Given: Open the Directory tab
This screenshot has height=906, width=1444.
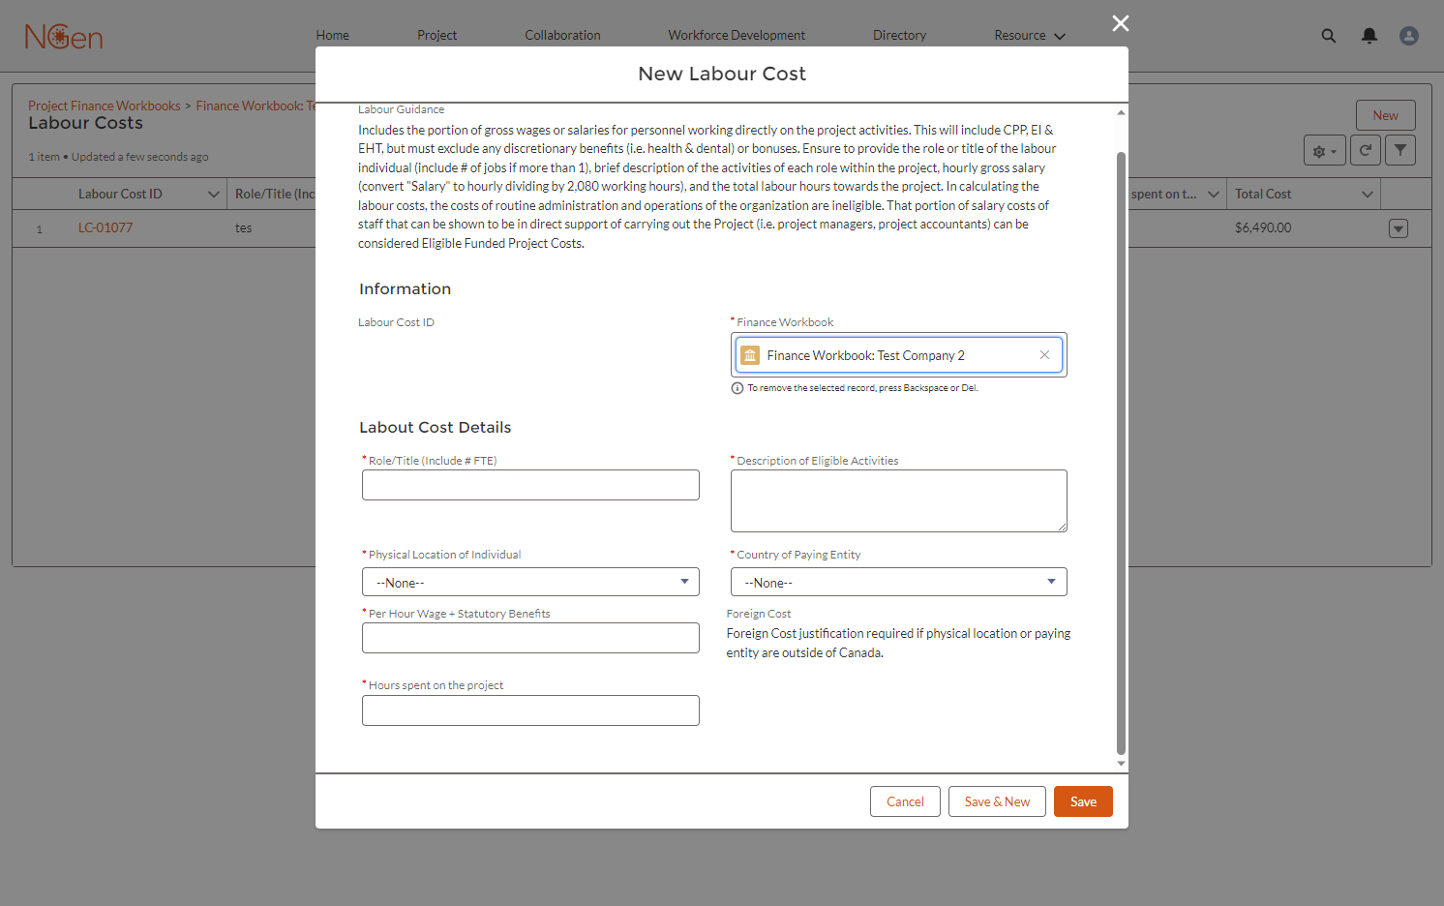Looking at the screenshot, I should point(899,36).
